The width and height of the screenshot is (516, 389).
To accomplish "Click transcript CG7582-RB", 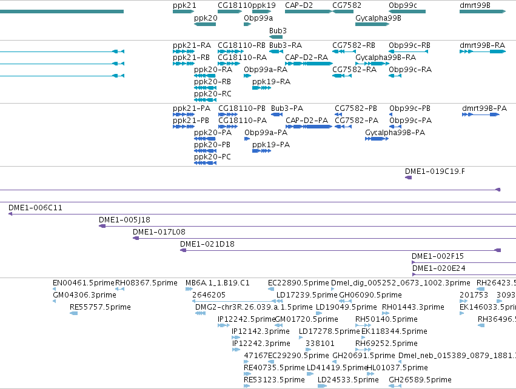I will coord(353,45).
